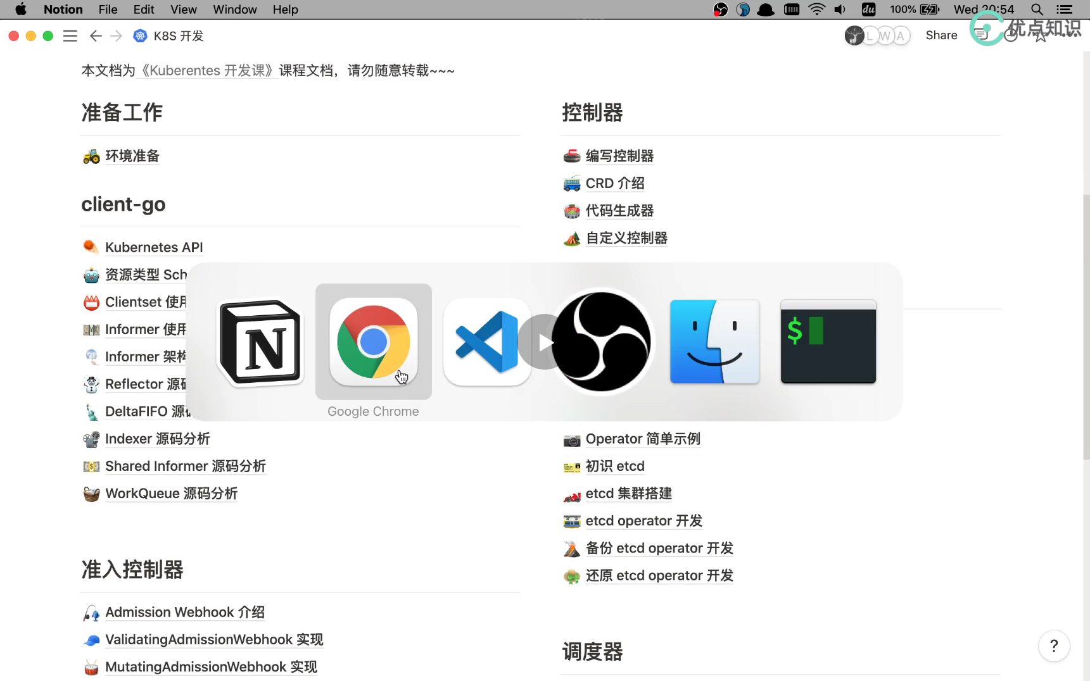Select Finder in the app switcher

(714, 342)
